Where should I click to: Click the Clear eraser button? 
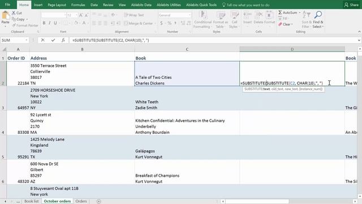tap(285, 24)
